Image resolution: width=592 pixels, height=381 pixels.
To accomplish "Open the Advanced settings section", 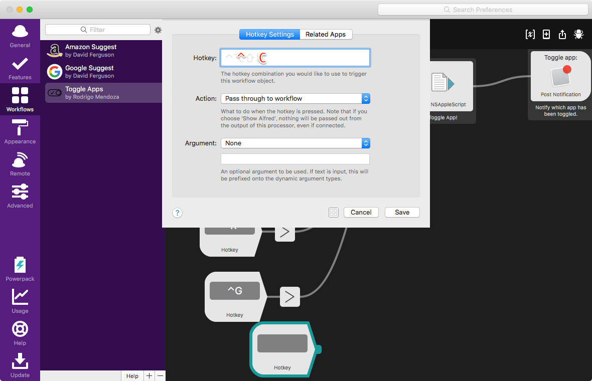I will pos(20,196).
